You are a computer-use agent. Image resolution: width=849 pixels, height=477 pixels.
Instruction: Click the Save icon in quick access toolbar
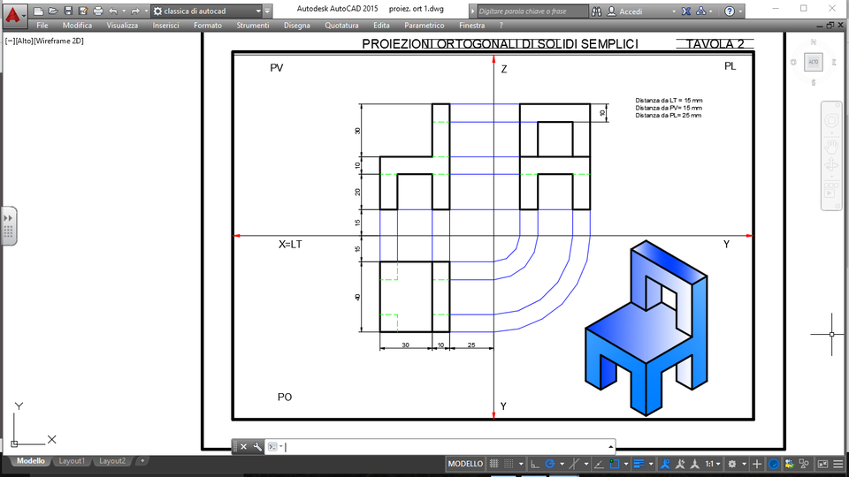68,11
